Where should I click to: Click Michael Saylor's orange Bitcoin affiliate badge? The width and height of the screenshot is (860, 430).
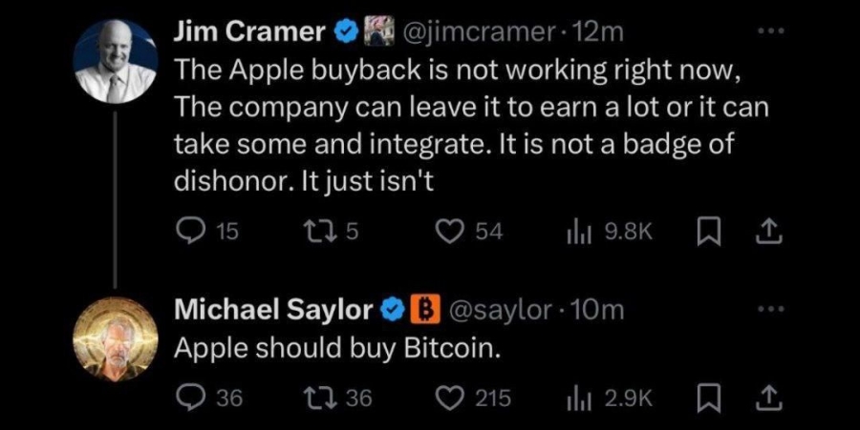426,310
